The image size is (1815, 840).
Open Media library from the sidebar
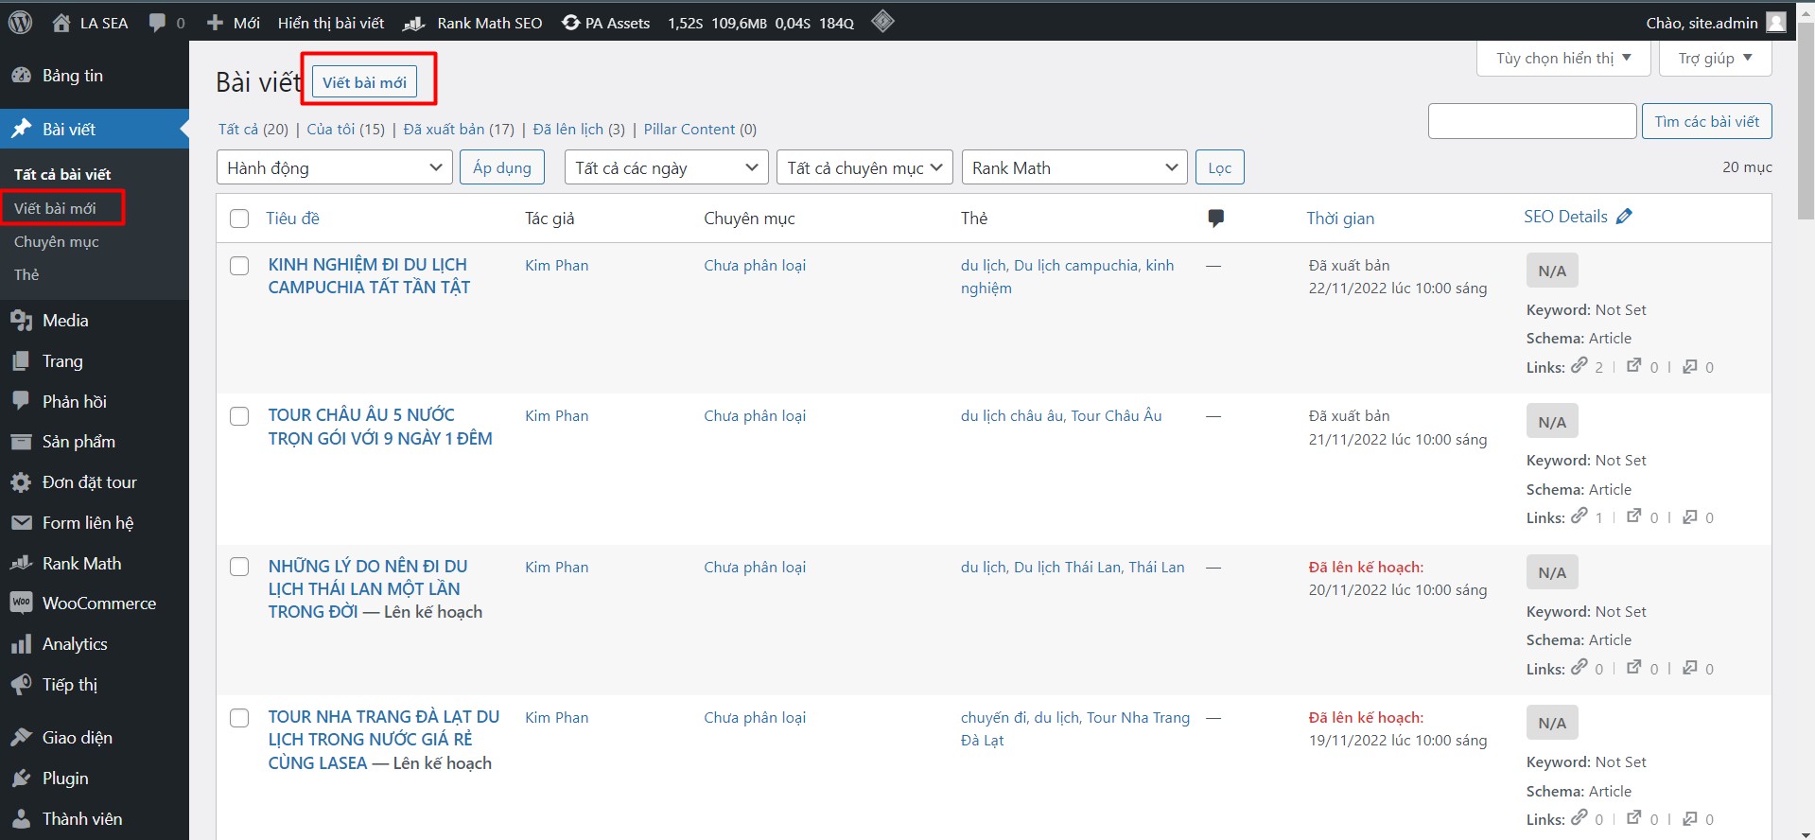[x=64, y=321]
